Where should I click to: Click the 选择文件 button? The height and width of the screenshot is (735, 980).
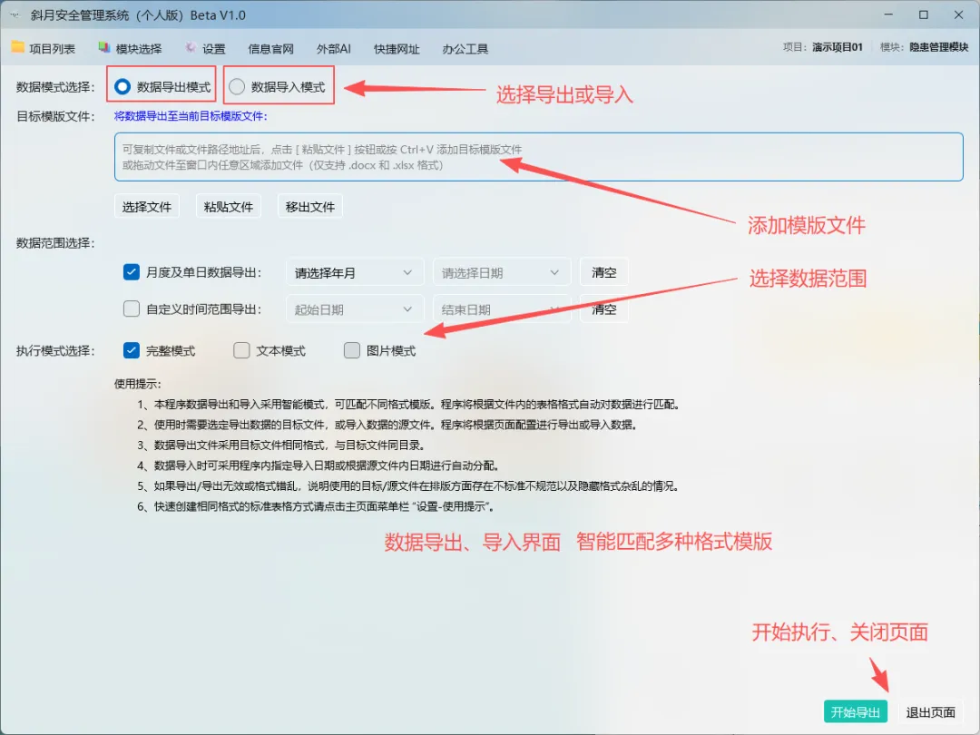pyautogui.click(x=147, y=207)
